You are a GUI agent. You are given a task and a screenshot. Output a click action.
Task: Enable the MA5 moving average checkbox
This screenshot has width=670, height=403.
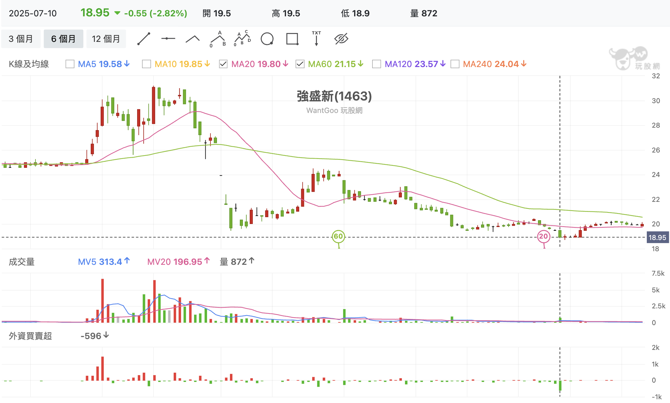(70, 64)
